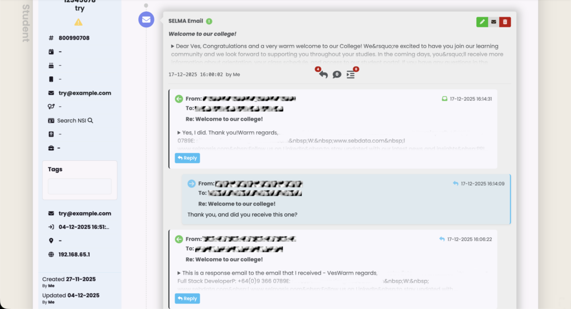
Task: Click the purple envelope timeline icon
Action: pos(146,19)
